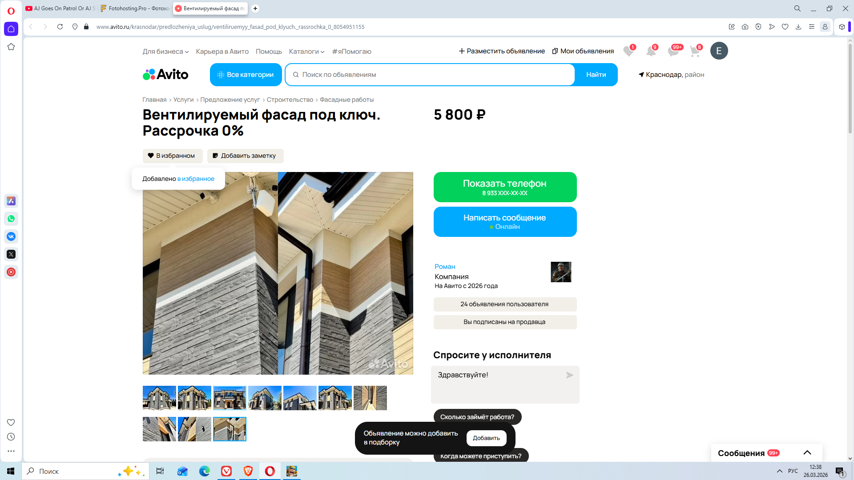Expand the 'Для бизнеса' dropdown
The width and height of the screenshot is (854, 480).
pyautogui.click(x=165, y=52)
